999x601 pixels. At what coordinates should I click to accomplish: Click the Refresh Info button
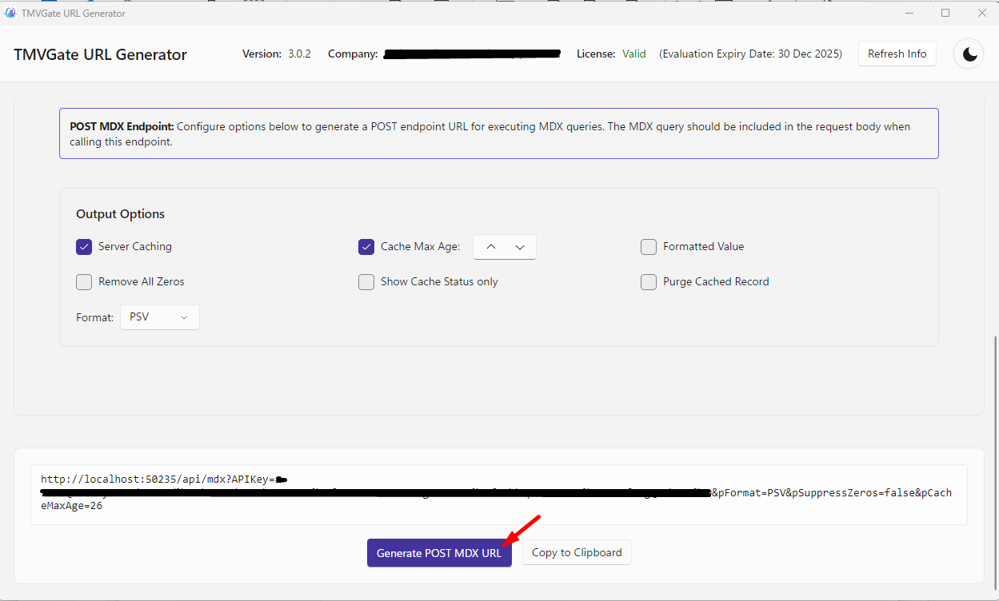coord(897,54)
